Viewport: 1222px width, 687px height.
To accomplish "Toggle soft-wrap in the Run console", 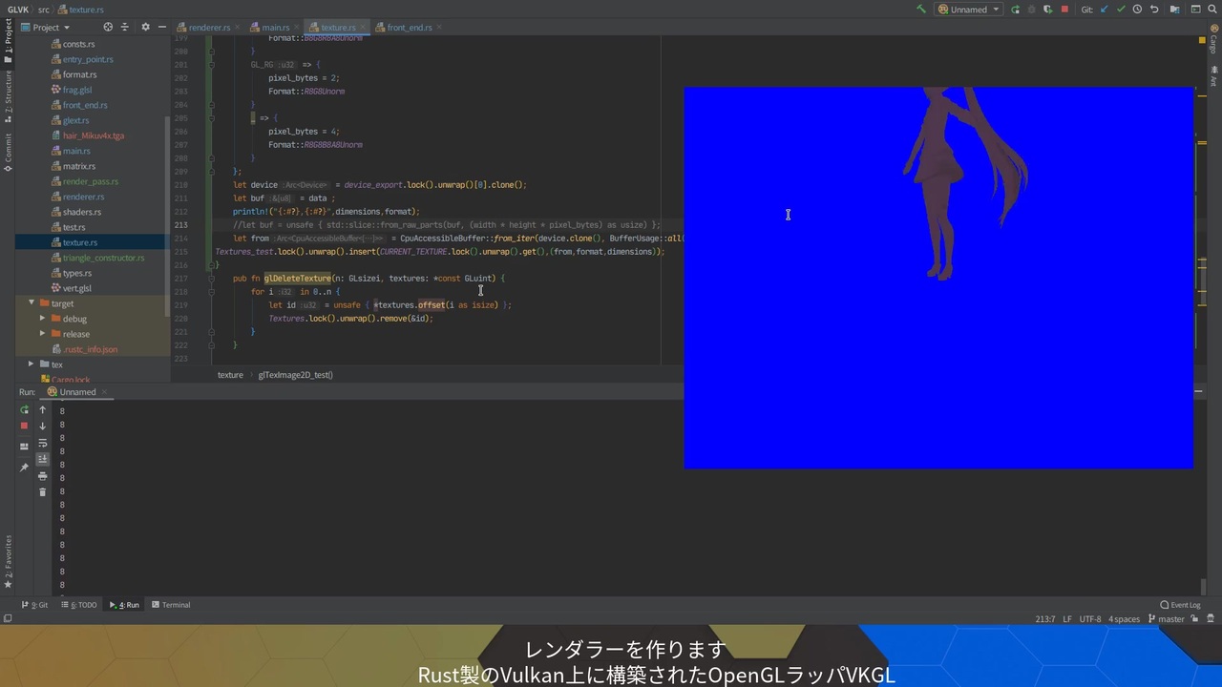I will click(42, 444).
